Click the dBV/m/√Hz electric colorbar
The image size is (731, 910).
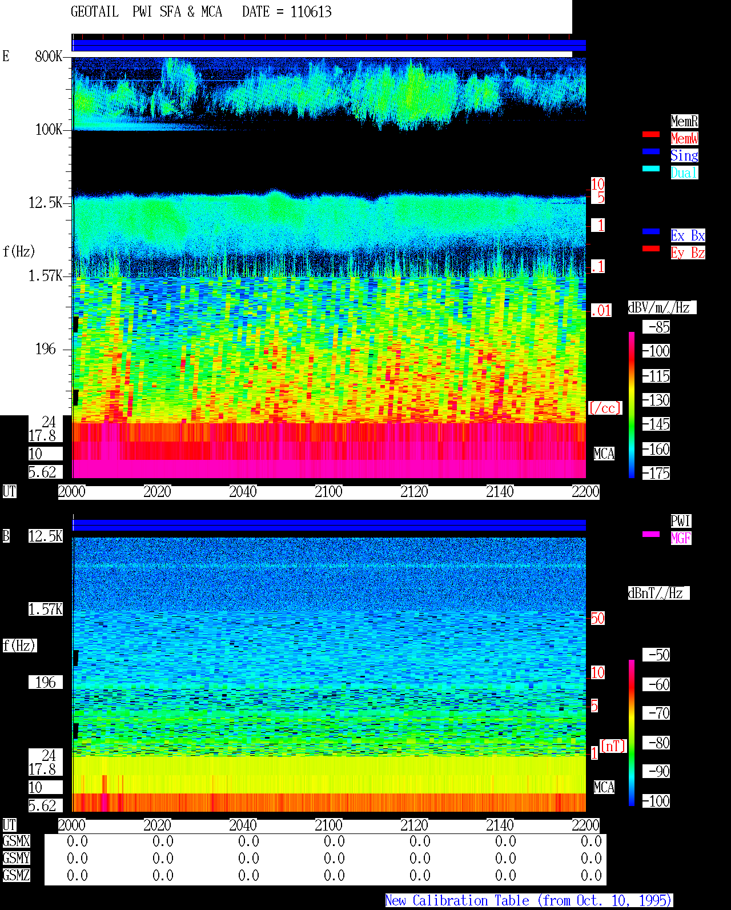(632, 404)
